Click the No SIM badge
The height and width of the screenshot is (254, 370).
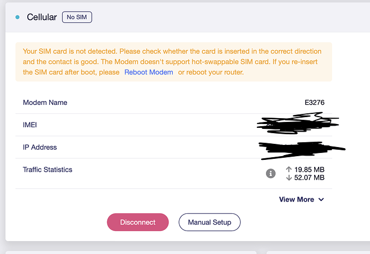77,17
